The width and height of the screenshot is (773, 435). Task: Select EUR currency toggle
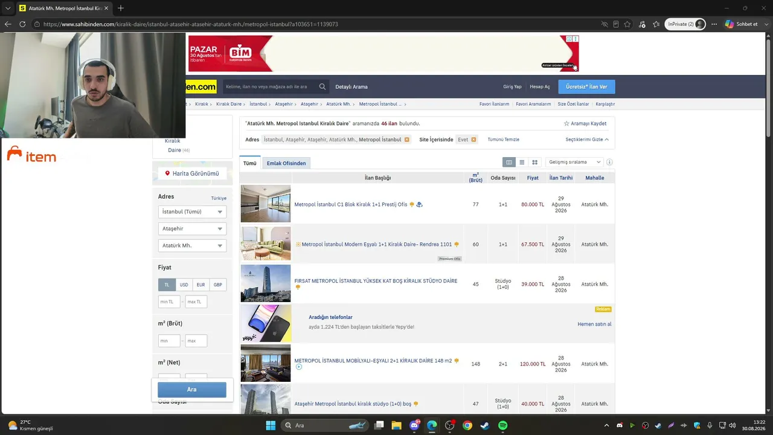tap(200, 285)
